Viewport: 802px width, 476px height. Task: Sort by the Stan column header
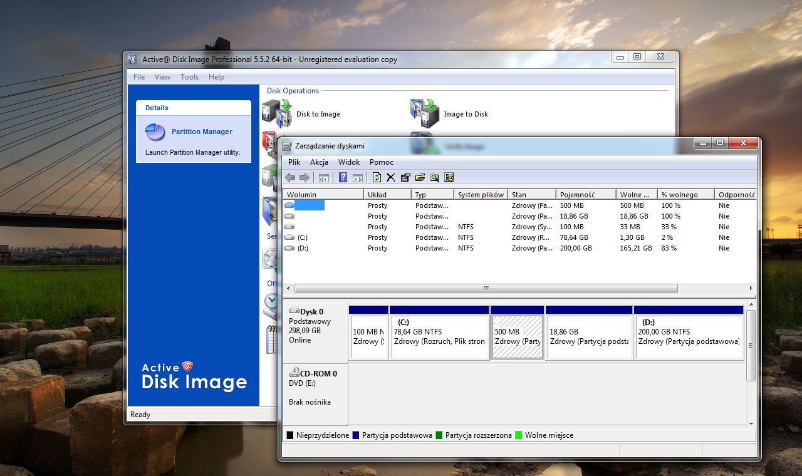[531, 195]
